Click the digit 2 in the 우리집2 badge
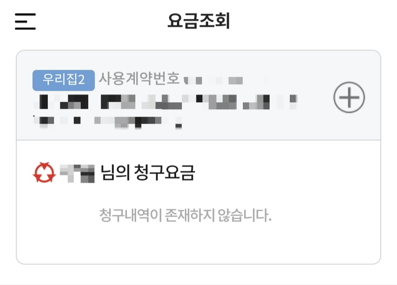The width and height of the screenshot is (397, 285). 81,80
